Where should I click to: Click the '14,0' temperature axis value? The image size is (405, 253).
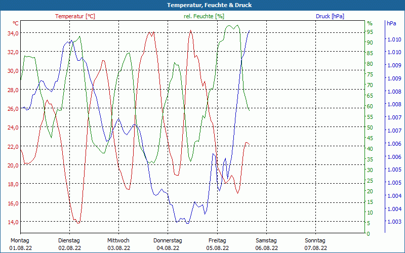click(13, 222)
